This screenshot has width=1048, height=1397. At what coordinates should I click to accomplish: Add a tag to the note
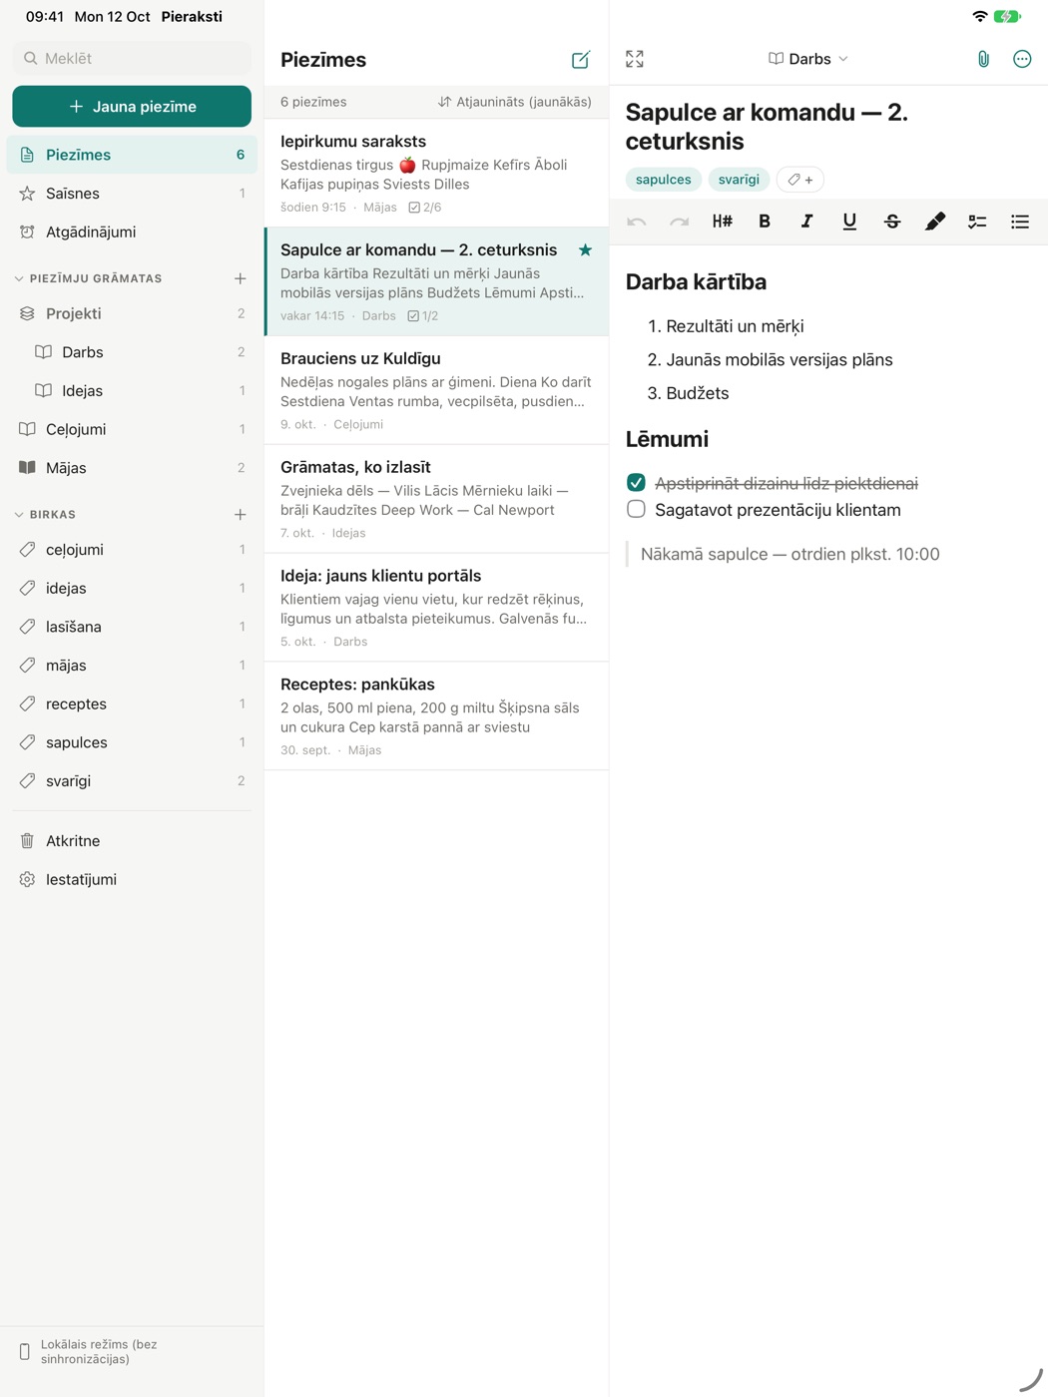(x=800, y=180)
